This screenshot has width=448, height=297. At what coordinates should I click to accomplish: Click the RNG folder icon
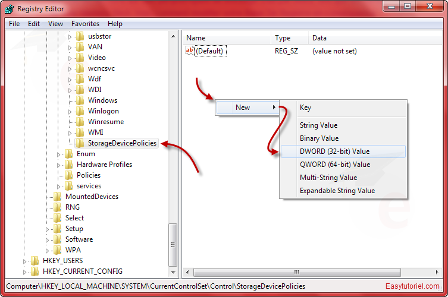[x=58, y=207]
